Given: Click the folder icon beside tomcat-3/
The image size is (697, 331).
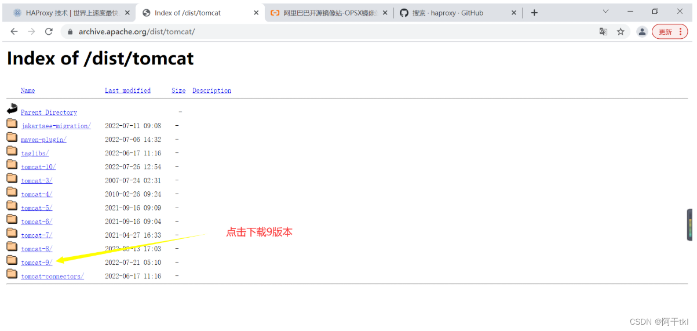Looking at the screenshot, I should pos(12,178).
